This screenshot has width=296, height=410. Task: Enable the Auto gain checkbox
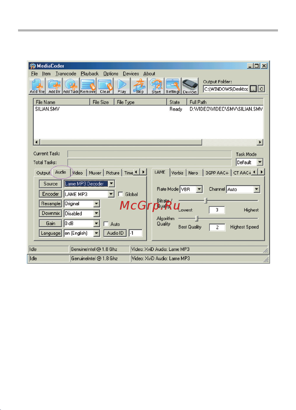(106, 224)
